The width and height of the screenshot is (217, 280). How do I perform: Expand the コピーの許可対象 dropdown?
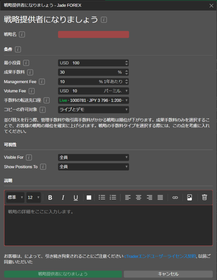coord(93,110)
